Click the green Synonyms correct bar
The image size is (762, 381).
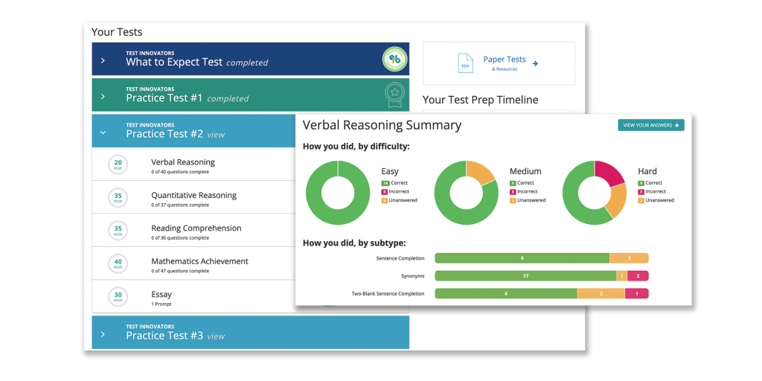525,276
